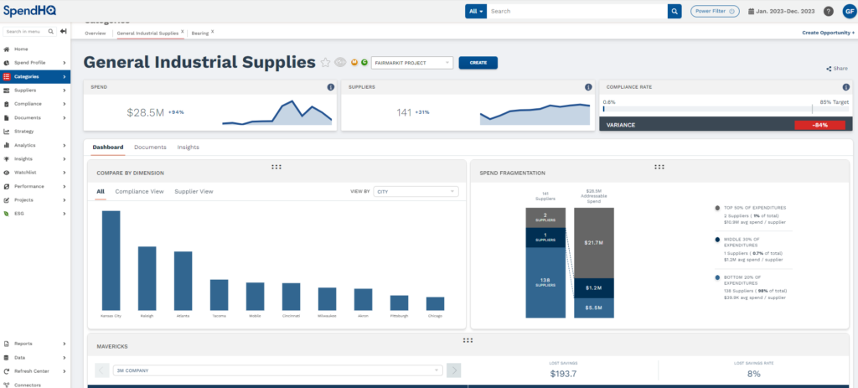Open the All search scope dropdown
Viewport: 858px width, 388px height.
[476, 11]
